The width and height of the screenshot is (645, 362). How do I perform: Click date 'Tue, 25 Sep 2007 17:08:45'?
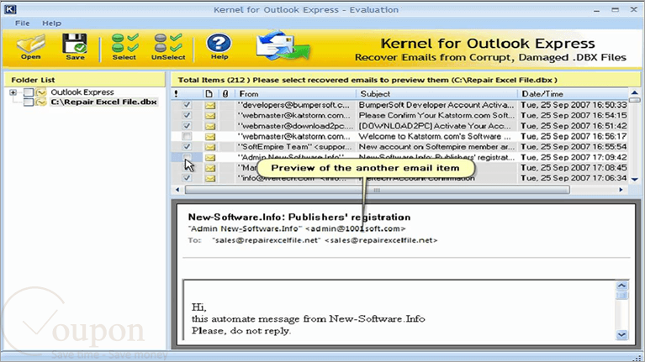[574, 168]
